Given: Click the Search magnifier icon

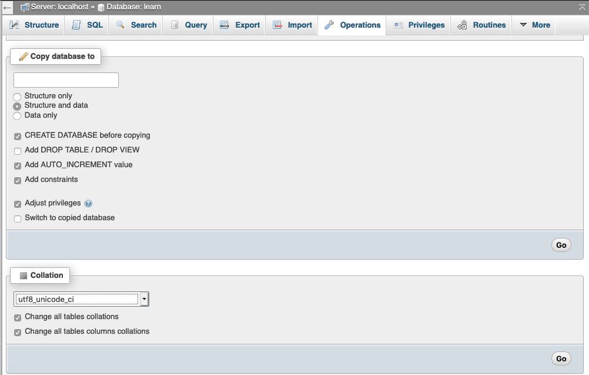Looking at the screenshot, I should pos(120,25).
